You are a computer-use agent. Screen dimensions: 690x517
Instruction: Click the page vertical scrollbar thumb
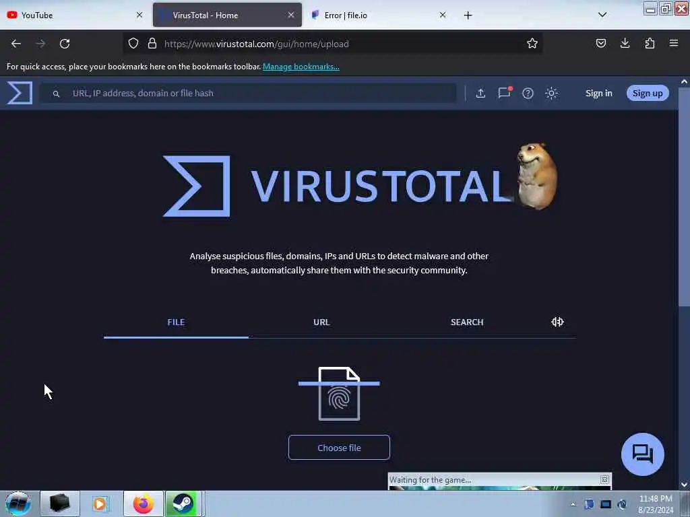pos(684,197)
